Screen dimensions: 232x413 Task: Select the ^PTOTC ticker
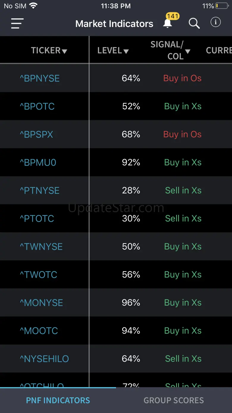pyautogui.click(x=37, y=219)
